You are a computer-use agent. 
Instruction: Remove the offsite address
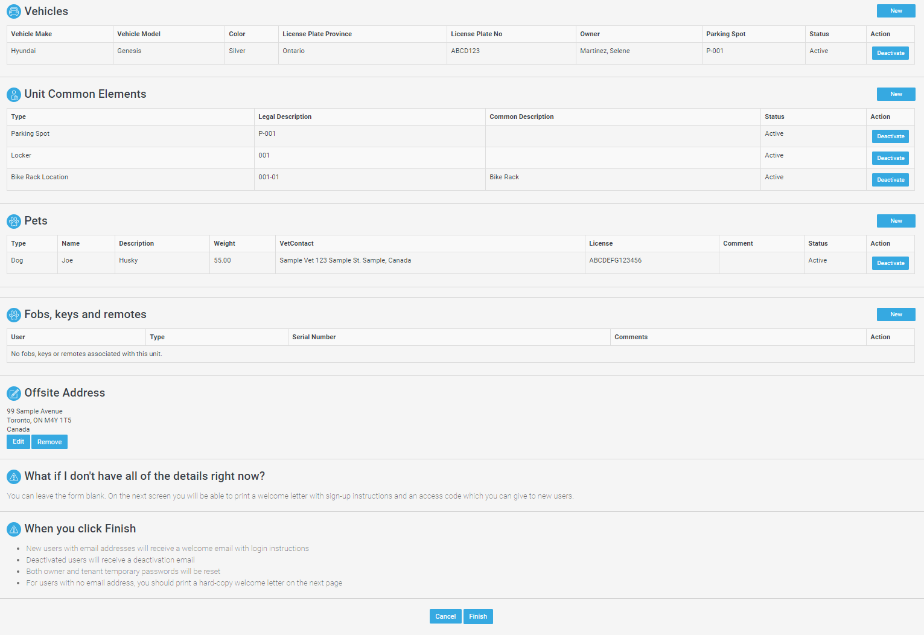(x=49, y=442)
